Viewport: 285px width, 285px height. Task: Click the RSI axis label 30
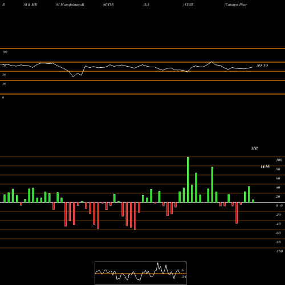4,84
